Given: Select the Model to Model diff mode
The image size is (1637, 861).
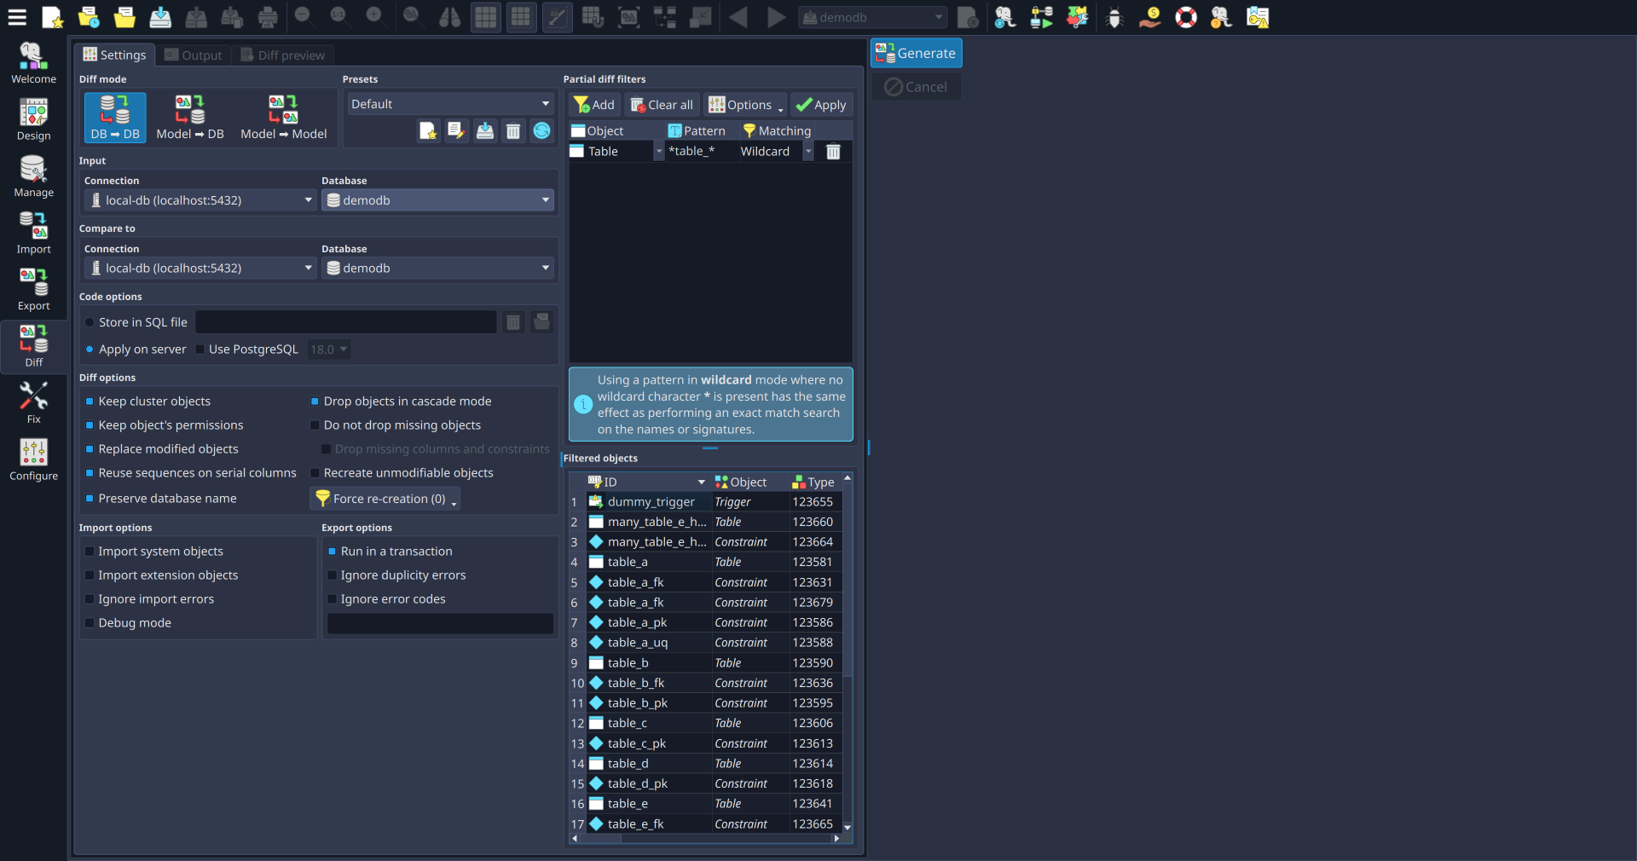Looking at the screenshot, I should (x=284, y=117).
